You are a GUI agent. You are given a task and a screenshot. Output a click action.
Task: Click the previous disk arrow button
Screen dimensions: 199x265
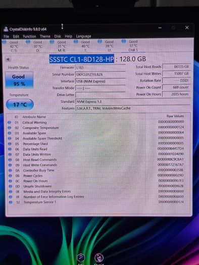pyautogui.click(x=8, y=60)
